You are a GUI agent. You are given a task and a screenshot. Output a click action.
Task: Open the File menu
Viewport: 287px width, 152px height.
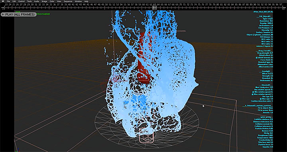coord(8,1)
